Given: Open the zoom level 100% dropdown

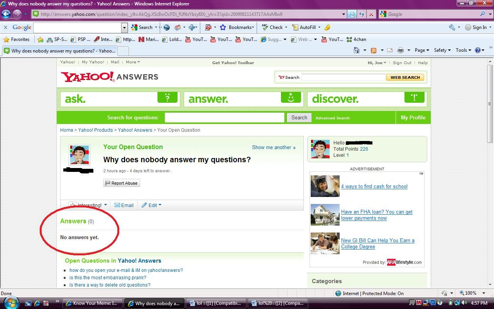Looking at the screenshot, I should click(x=484, y=293).
